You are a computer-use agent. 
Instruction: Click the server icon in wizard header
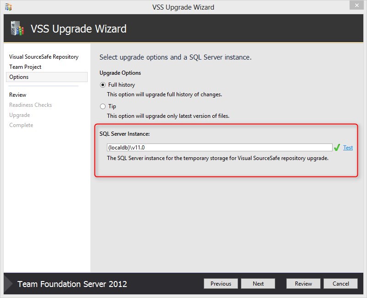(x=17, y=28)
